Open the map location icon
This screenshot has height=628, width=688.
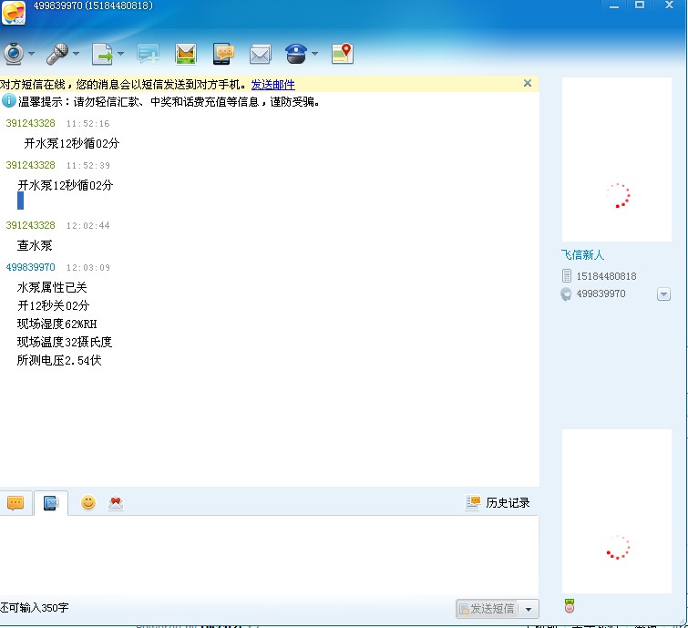[x=342, y=54]
